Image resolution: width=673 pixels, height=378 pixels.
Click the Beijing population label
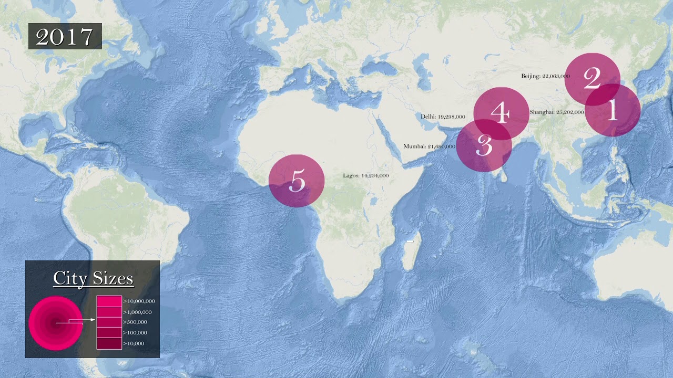pyautogui.click(x=545, y=76)
